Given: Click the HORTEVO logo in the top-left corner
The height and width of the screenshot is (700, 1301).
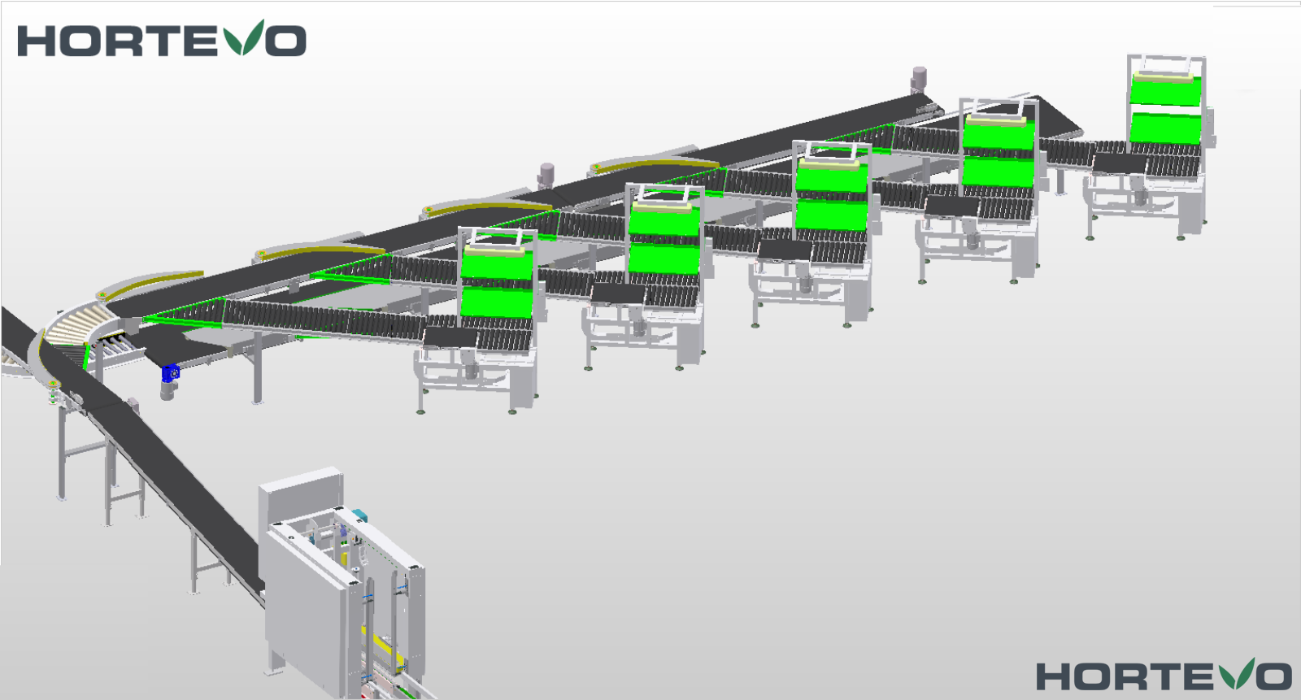Looking at the screenshot, I should [x=161, y=40].
